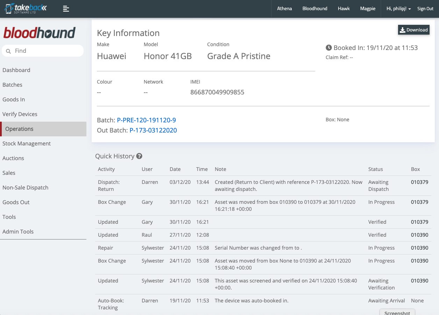Click the Time column header
Viewport: 439px width, 315px height.
click(x=202, y=169)
